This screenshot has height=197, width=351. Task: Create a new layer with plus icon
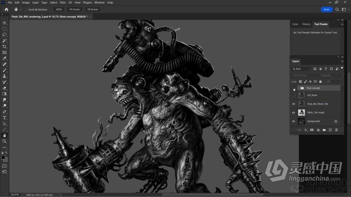point(330,130)
